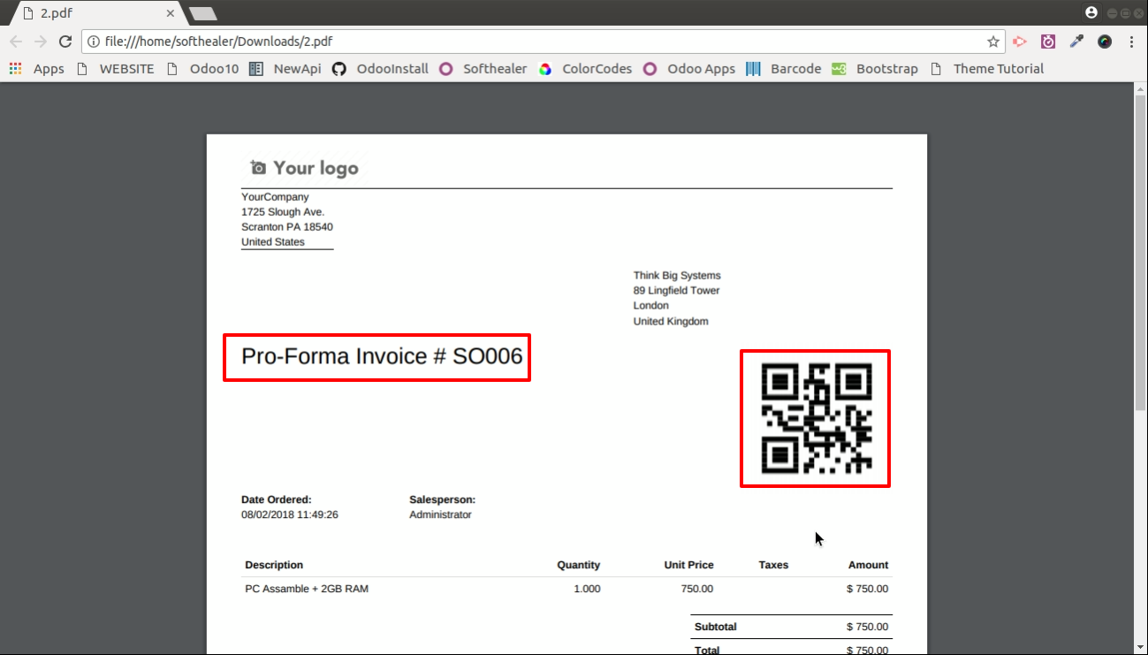The image size is (1148, 655).
Task: Click the YourCompany text
Action: coord(275,197)
